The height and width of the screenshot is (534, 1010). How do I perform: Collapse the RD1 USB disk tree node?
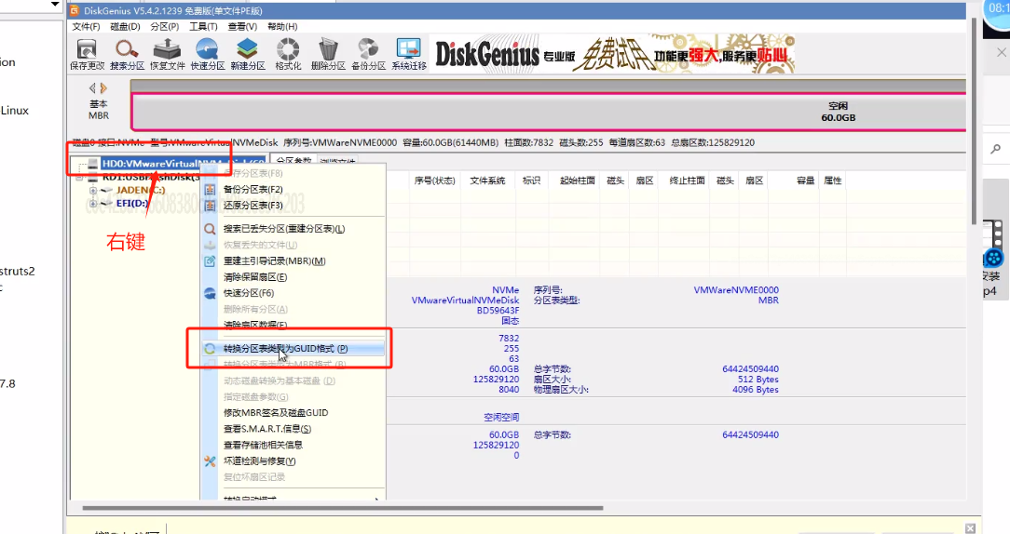point(79,177)
